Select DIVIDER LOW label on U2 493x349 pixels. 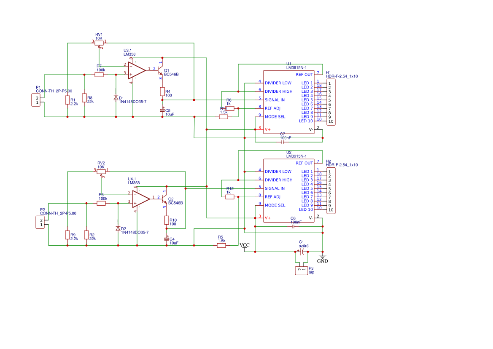pos(278,172)
